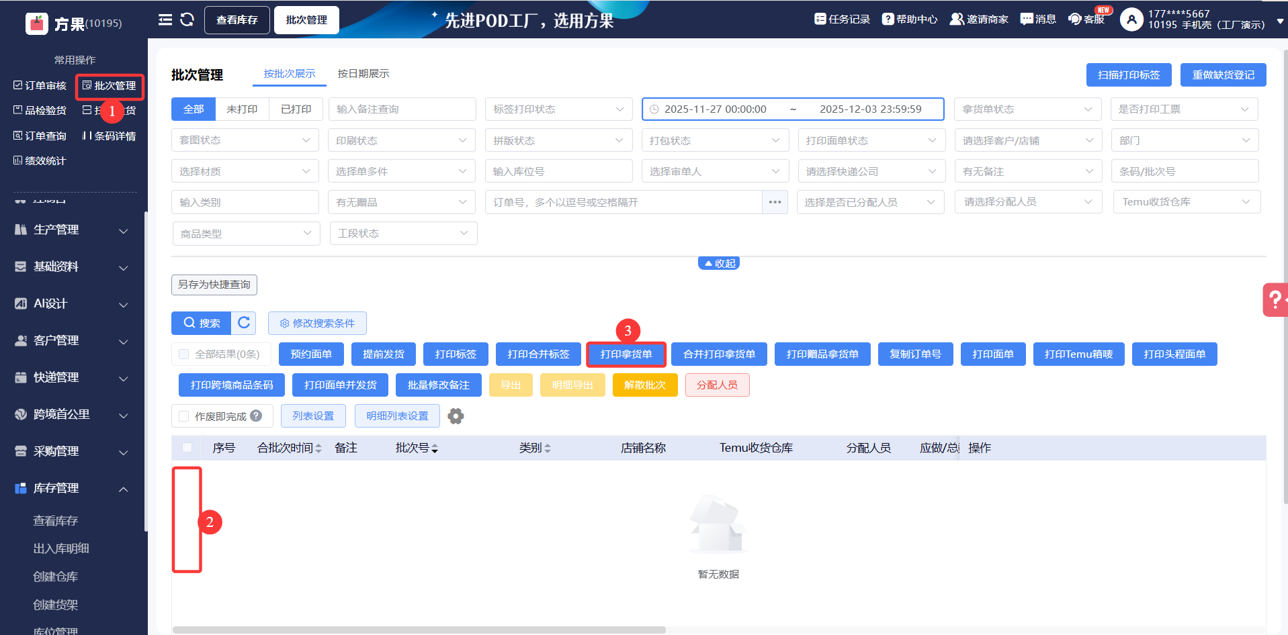
Task: Open 品检验货 in common operations
Action: pyautogui.click(x=40, y=110)
